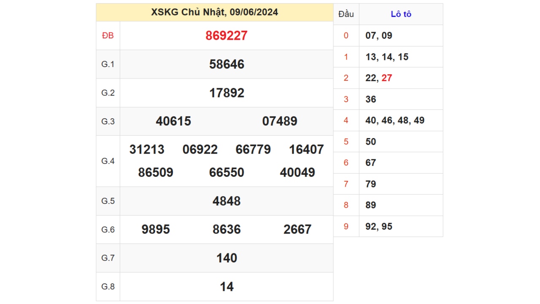Click head digit 3 in Đầu column
This screenshot has height=304, width=540.
click(346, 99)
